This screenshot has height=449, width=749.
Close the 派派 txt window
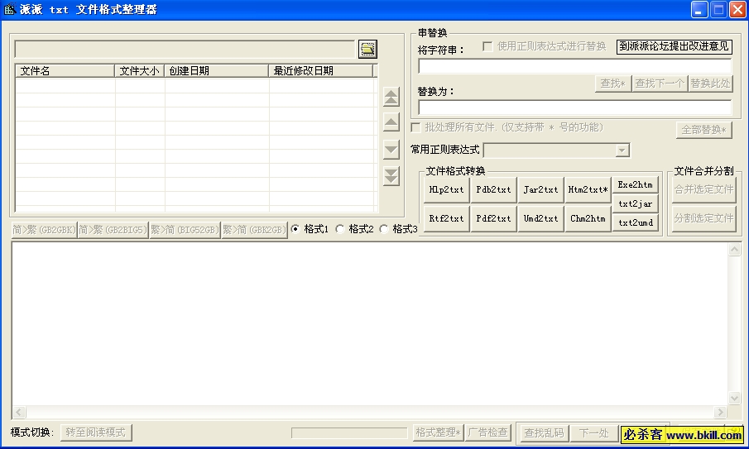click(x=737, y=10)
